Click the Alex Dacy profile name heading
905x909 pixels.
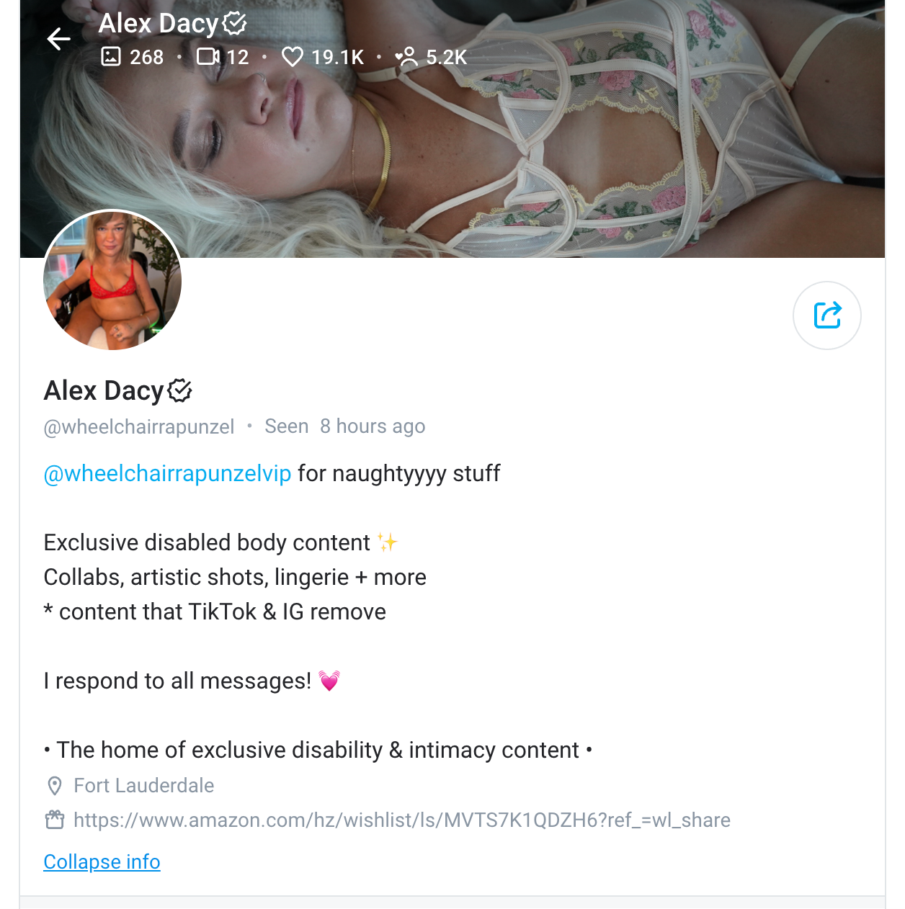(x=104, y=390)
